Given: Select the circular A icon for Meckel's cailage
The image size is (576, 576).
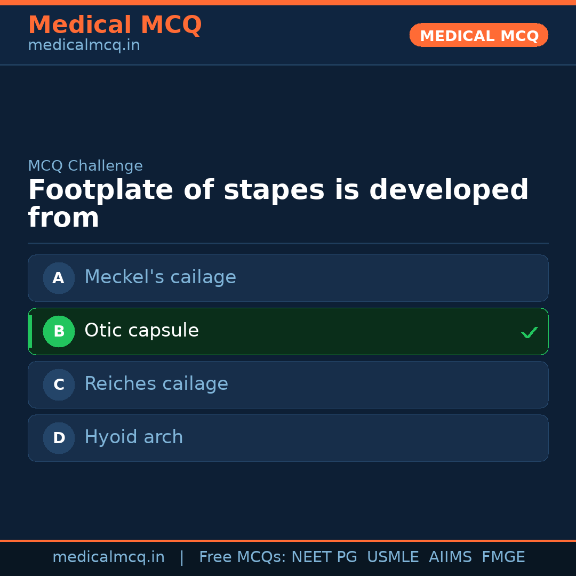Looking at the screenshot, I should [59, 278].
